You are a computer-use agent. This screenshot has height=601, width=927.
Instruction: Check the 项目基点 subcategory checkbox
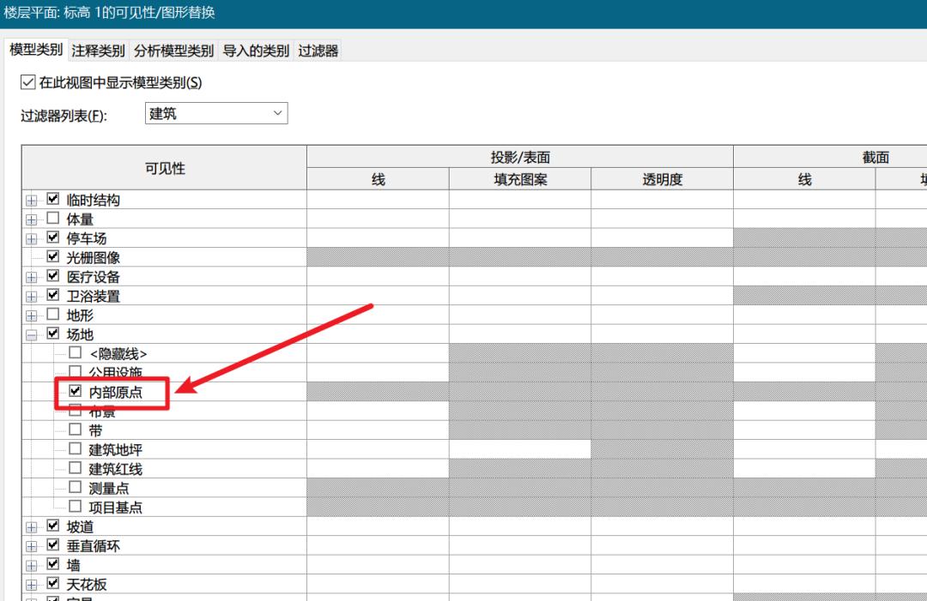pos(75,506)
